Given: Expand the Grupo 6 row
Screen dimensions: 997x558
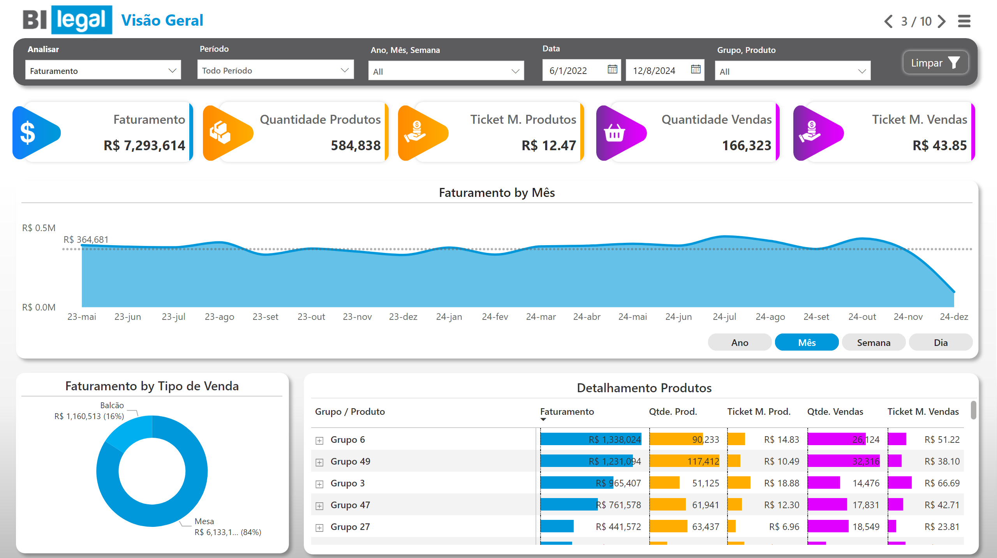Looking at the screenshot, I should (319, 440).
